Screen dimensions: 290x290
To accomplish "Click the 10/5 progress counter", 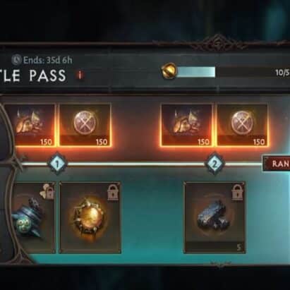I will (282, 73).
